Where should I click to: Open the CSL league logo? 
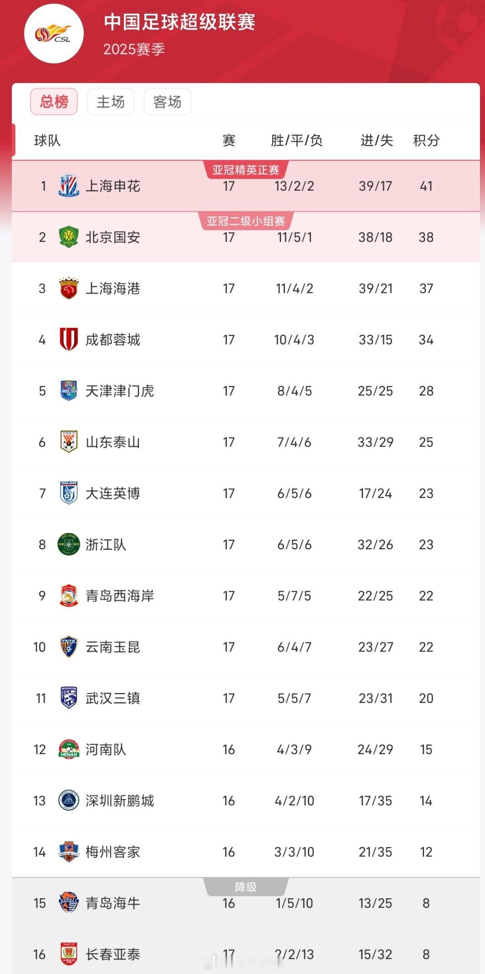pyautogui.click(x=54, y=34)
